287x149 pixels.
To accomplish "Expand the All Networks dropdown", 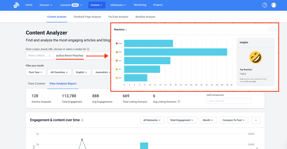I will click(x=152, y=120).
